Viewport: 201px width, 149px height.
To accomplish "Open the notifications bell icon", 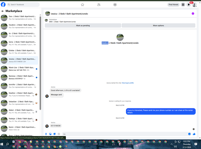I will click(189, 5).
